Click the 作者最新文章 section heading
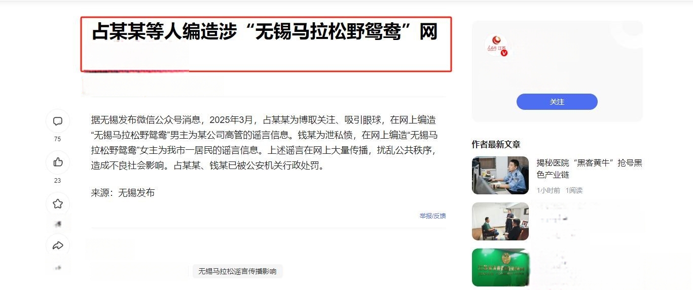This screenshot has width=693, height=290. 496,144
